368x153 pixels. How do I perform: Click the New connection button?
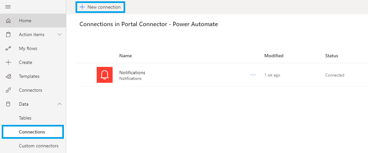tap(100, 7)
